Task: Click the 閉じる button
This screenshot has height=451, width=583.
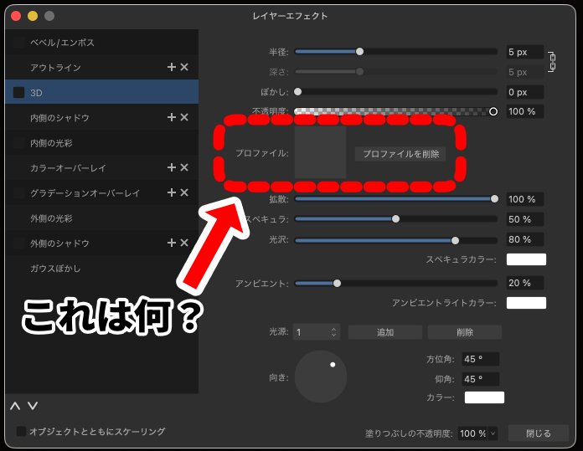Action: tap(538, 433)
